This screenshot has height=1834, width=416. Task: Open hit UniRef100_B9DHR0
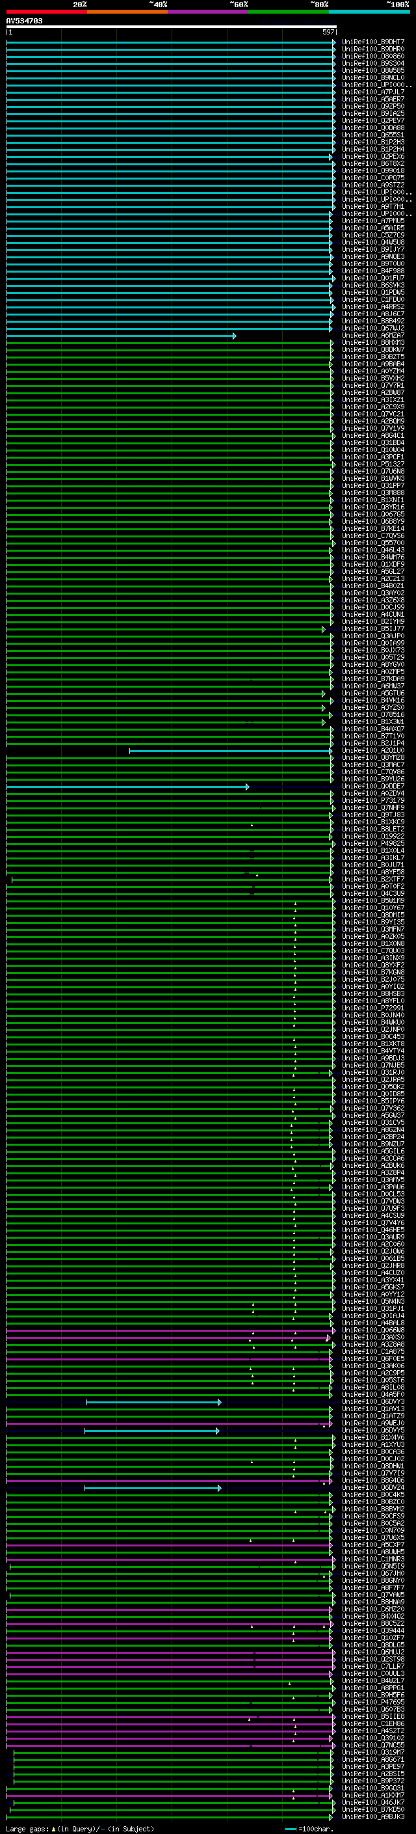point(373,49)
